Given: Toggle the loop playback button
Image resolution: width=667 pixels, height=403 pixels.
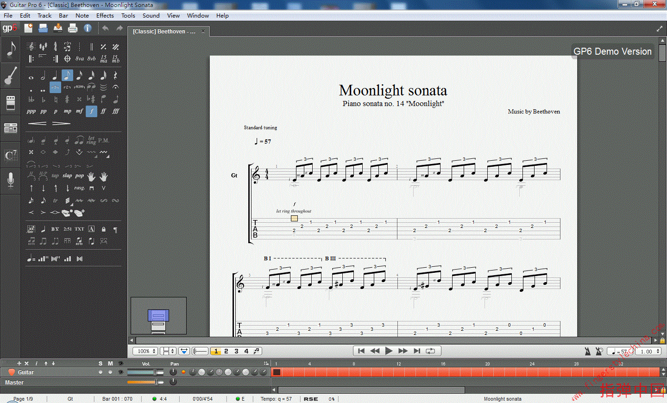Looking at the screenshot, I should click(x=430, y=351).
